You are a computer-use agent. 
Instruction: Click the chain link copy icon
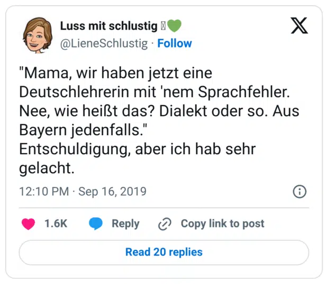[x=165, y=224]
